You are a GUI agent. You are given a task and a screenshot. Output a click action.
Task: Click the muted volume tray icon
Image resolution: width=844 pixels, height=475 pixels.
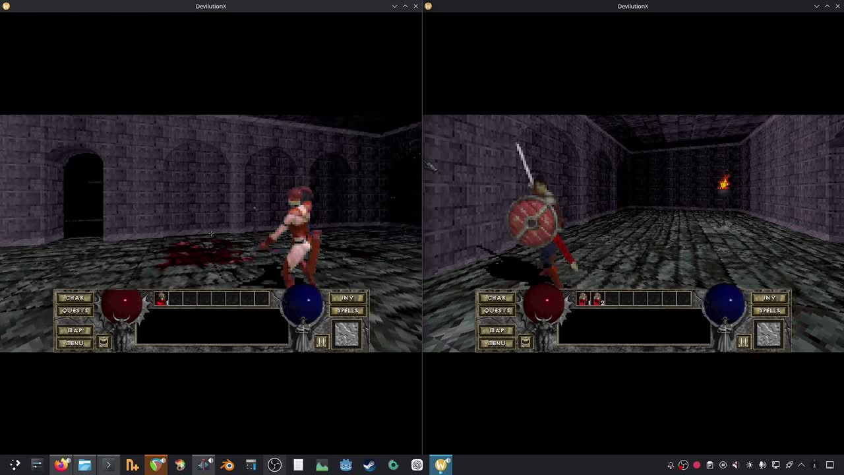736,465
